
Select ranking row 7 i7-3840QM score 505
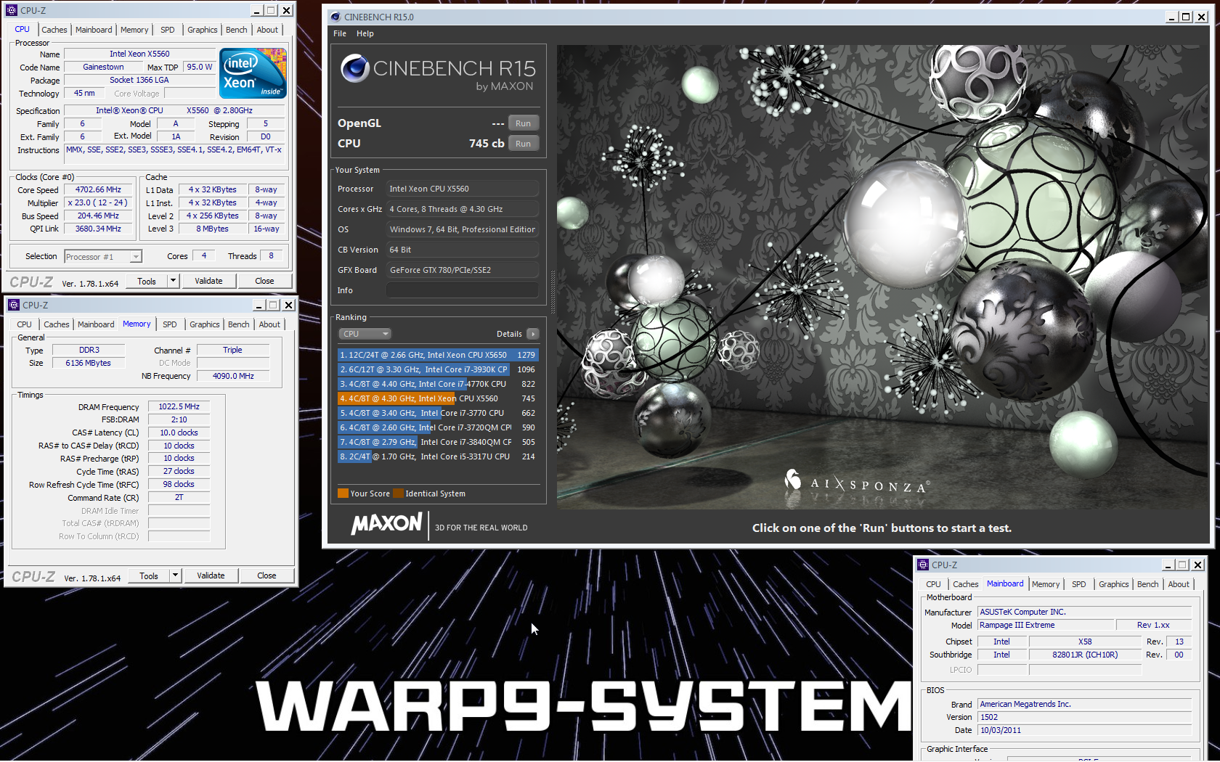(438, 442)
